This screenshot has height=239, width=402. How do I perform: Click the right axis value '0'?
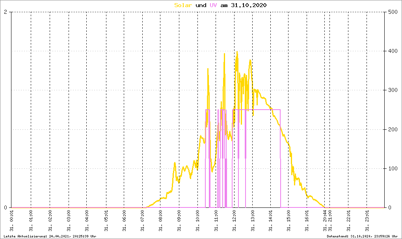tap(389, 208)
